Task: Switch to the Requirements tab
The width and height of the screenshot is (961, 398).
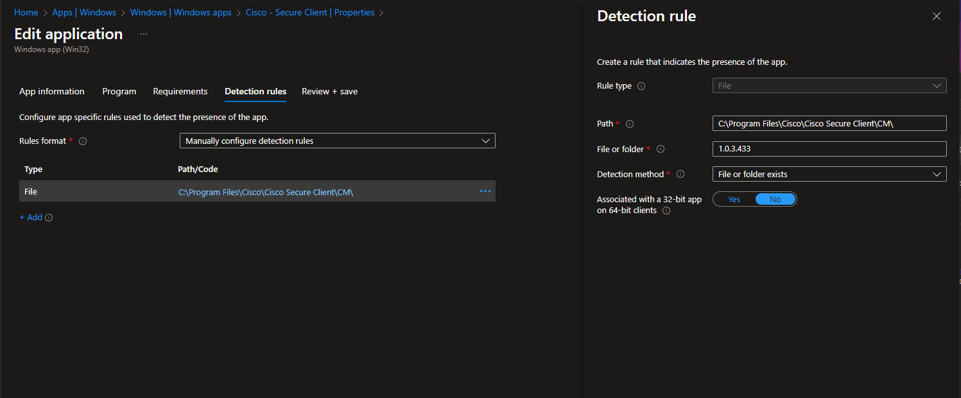Action: click(180, 92)
